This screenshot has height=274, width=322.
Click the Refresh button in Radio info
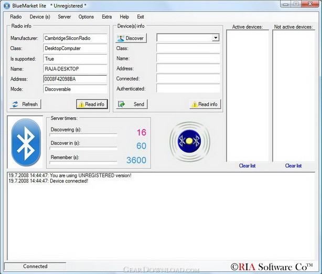pyautogui.click(x=25, y=104)
